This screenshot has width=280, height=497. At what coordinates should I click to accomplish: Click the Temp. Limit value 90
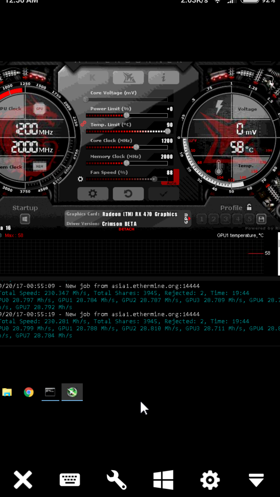170,125
